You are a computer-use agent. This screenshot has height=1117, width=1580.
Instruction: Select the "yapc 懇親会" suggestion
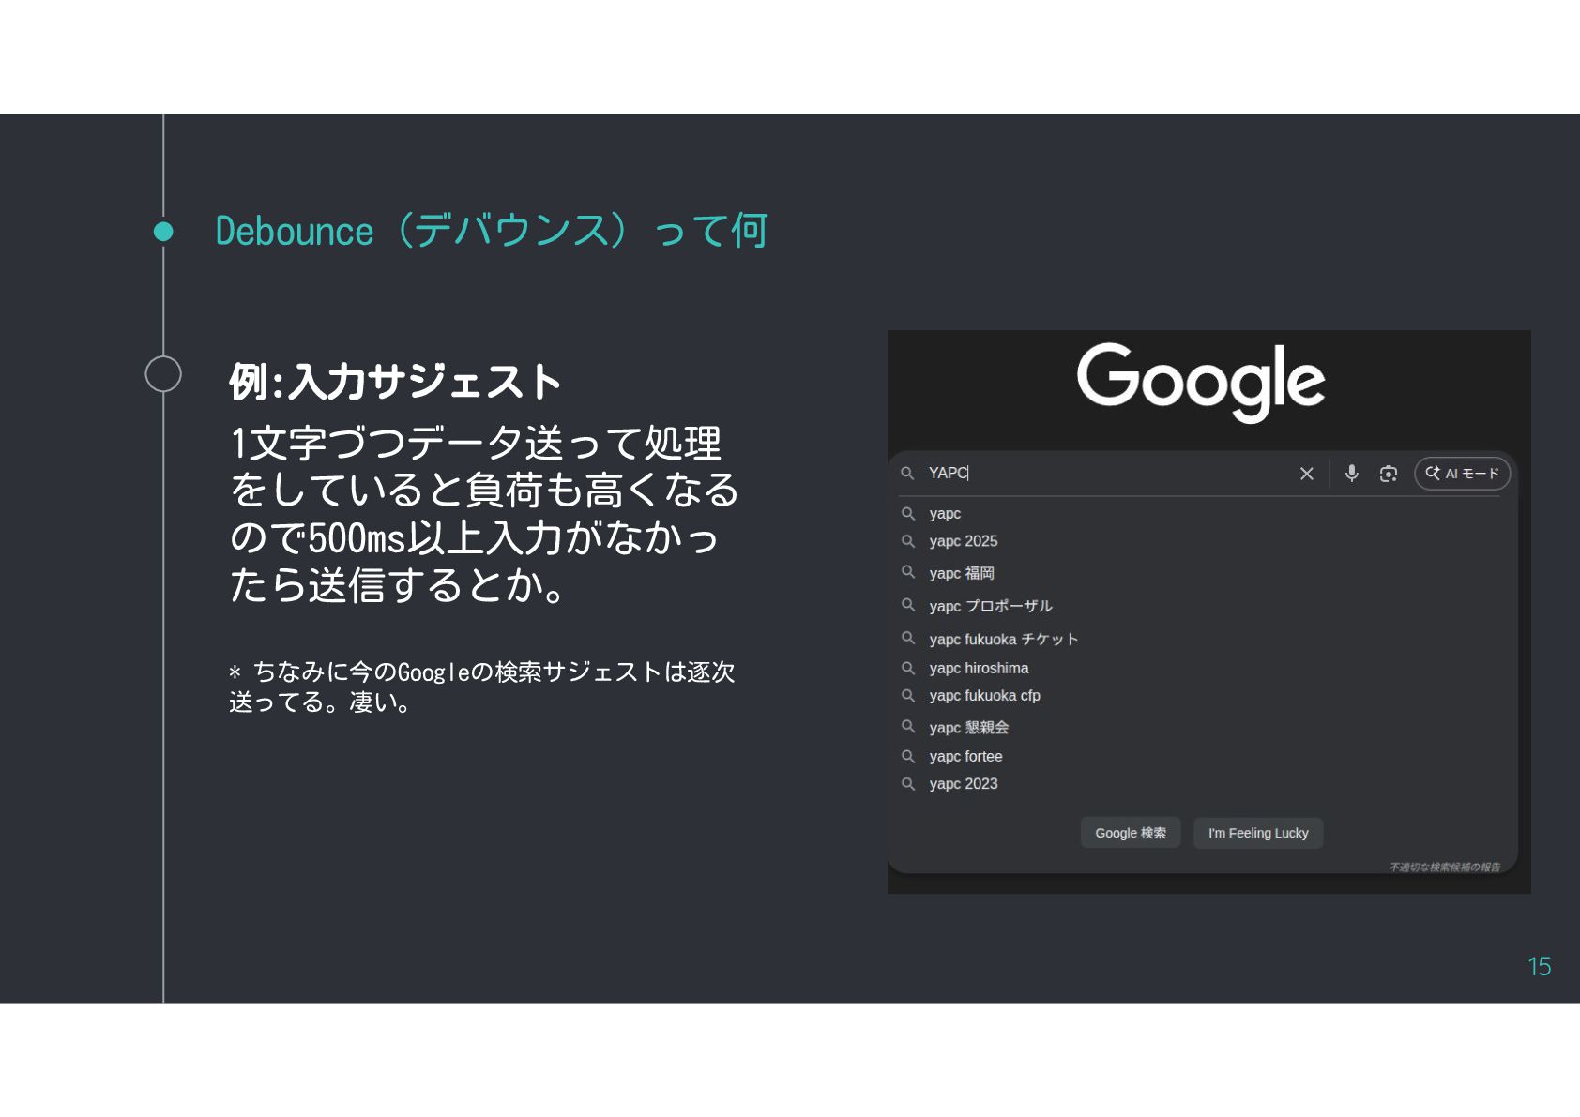click(969, 727)
